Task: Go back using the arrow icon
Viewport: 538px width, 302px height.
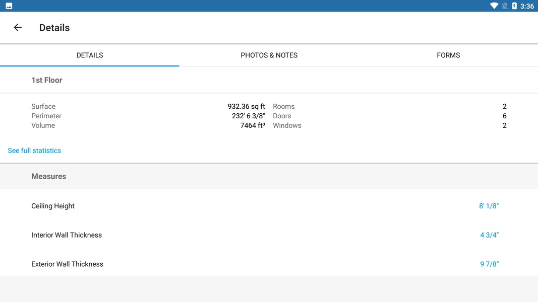Action: [18, 27]
